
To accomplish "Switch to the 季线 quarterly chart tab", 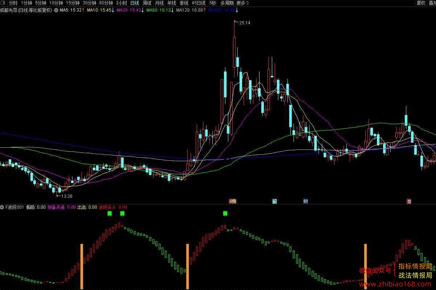I will [184, 3].
